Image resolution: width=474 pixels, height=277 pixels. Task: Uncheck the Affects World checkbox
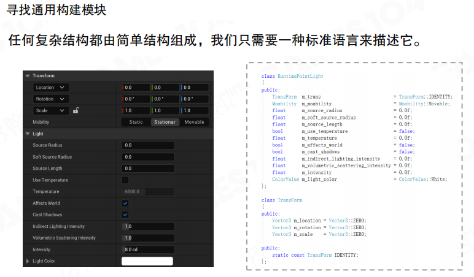click(x=125, y=203)
